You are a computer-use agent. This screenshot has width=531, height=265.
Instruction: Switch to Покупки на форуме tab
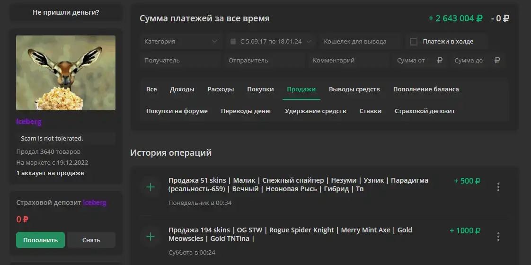(x=177, y=111)
